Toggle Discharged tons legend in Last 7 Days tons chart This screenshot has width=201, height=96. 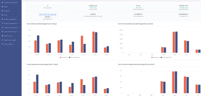pos(74,57)
